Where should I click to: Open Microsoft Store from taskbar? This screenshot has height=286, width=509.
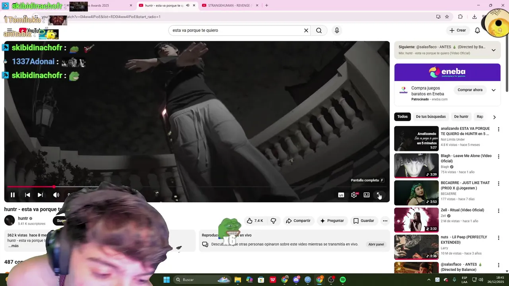261,280
